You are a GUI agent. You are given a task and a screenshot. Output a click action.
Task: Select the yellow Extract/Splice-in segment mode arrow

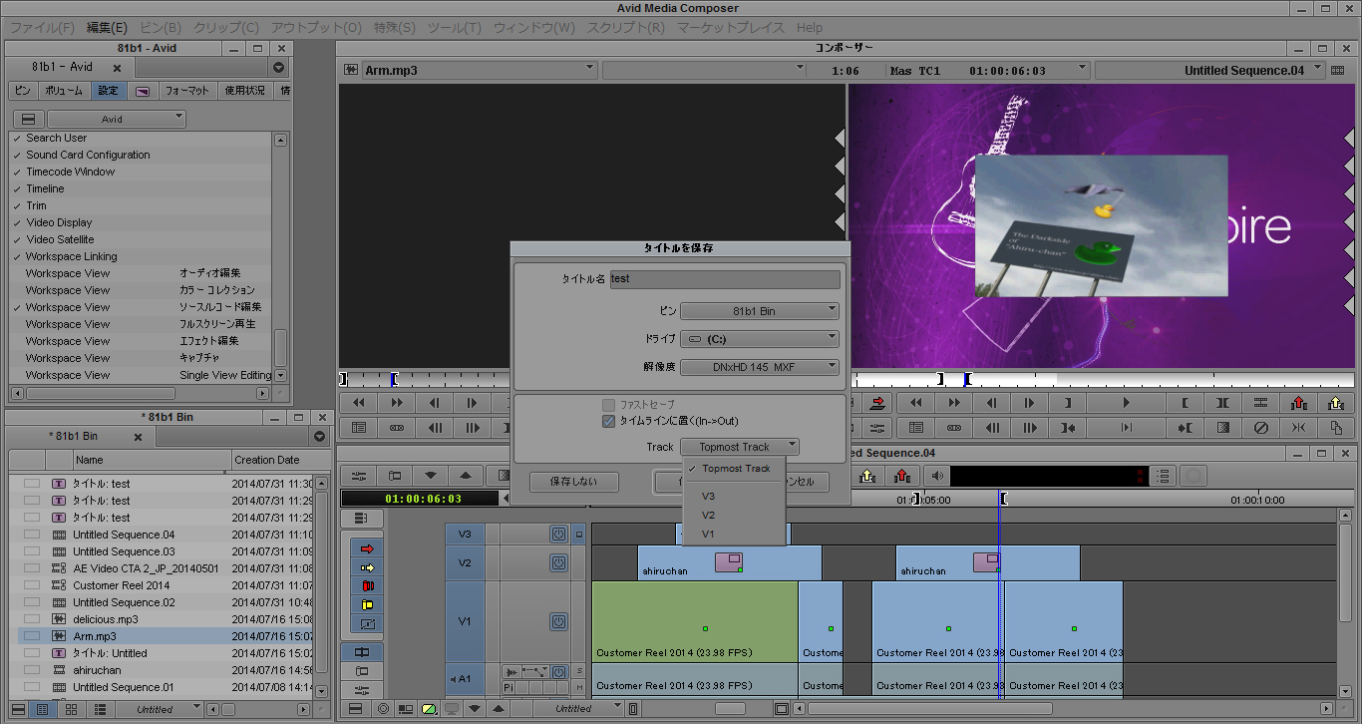(x=366, y=567)
